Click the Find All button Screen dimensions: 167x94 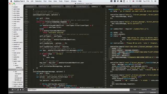coord(153,90)
